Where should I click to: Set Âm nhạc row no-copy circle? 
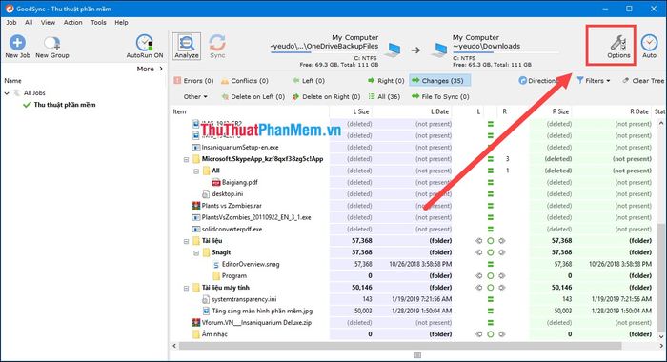click(x=491, y=334)
